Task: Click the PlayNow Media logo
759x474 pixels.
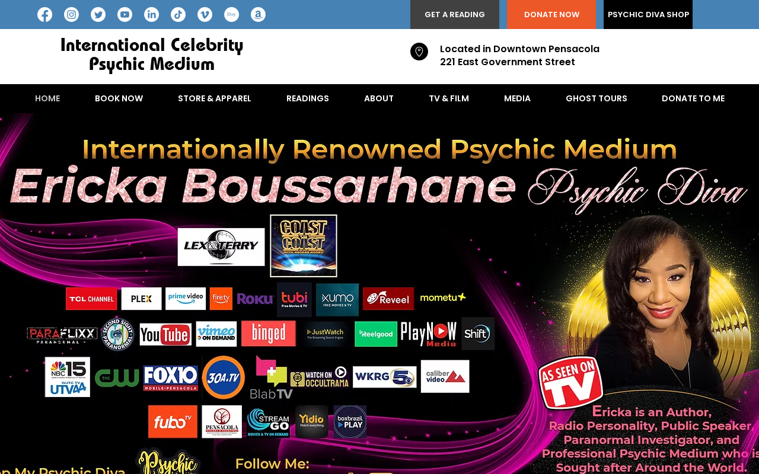Action: (429, 334)
